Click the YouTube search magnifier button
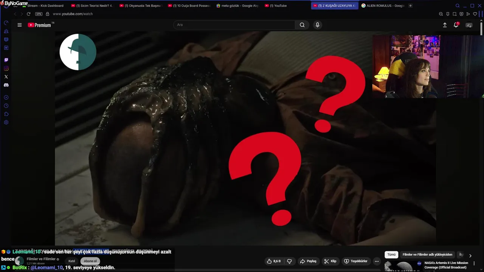 (x=302, y=25)
